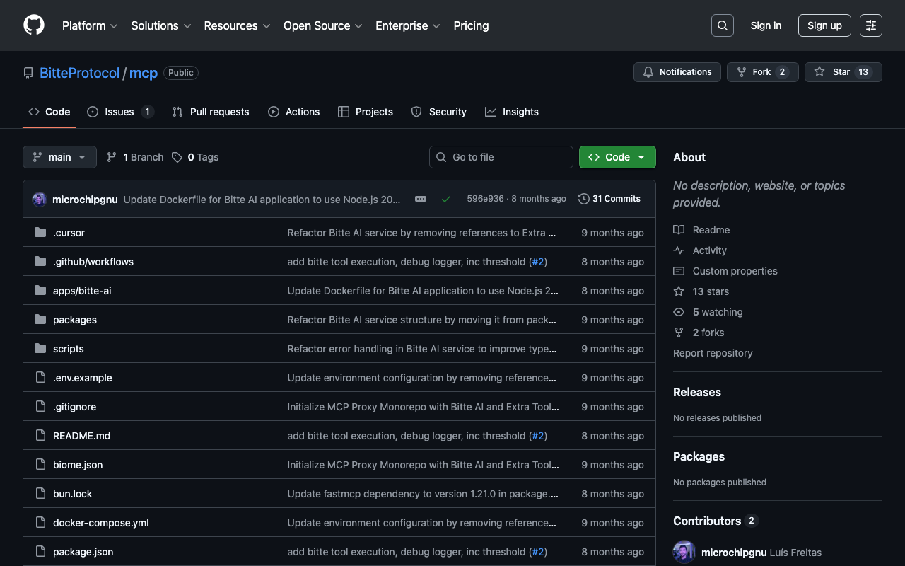Open the README.md file
This screenshot has width=905, height=566.
tap(81, 436)
